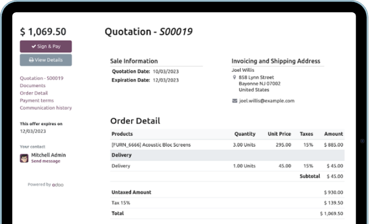The height and width of the screenshot is (224, 369).
Task: Click Send message under Mitchell Admin
Action: (x=45, y=161)
